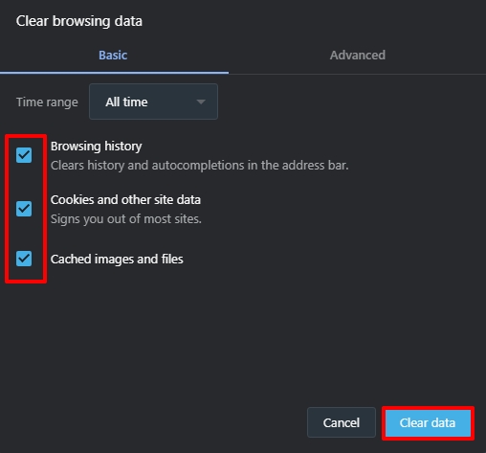
Task: Click the Clear data button
Action: 428,422
